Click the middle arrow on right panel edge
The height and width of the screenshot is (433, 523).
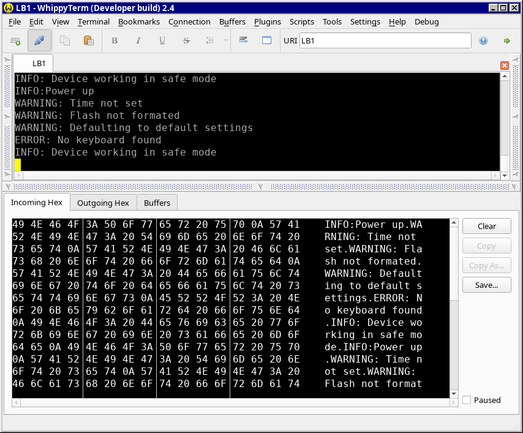tap(515, 117)
